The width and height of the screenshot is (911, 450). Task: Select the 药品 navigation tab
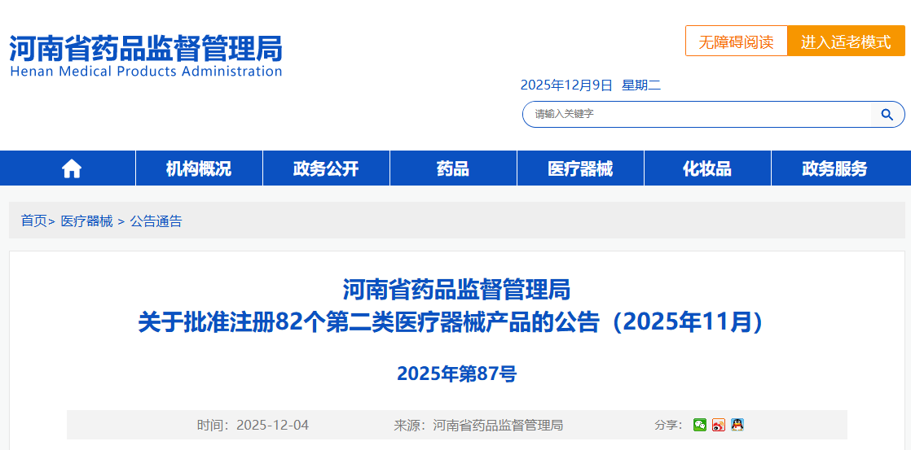point(453,168)
